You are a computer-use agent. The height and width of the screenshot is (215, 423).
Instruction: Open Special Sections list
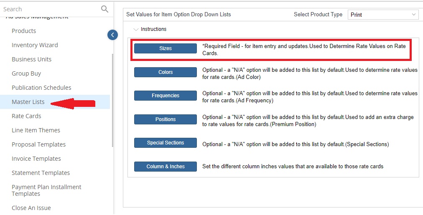(166, 143)
